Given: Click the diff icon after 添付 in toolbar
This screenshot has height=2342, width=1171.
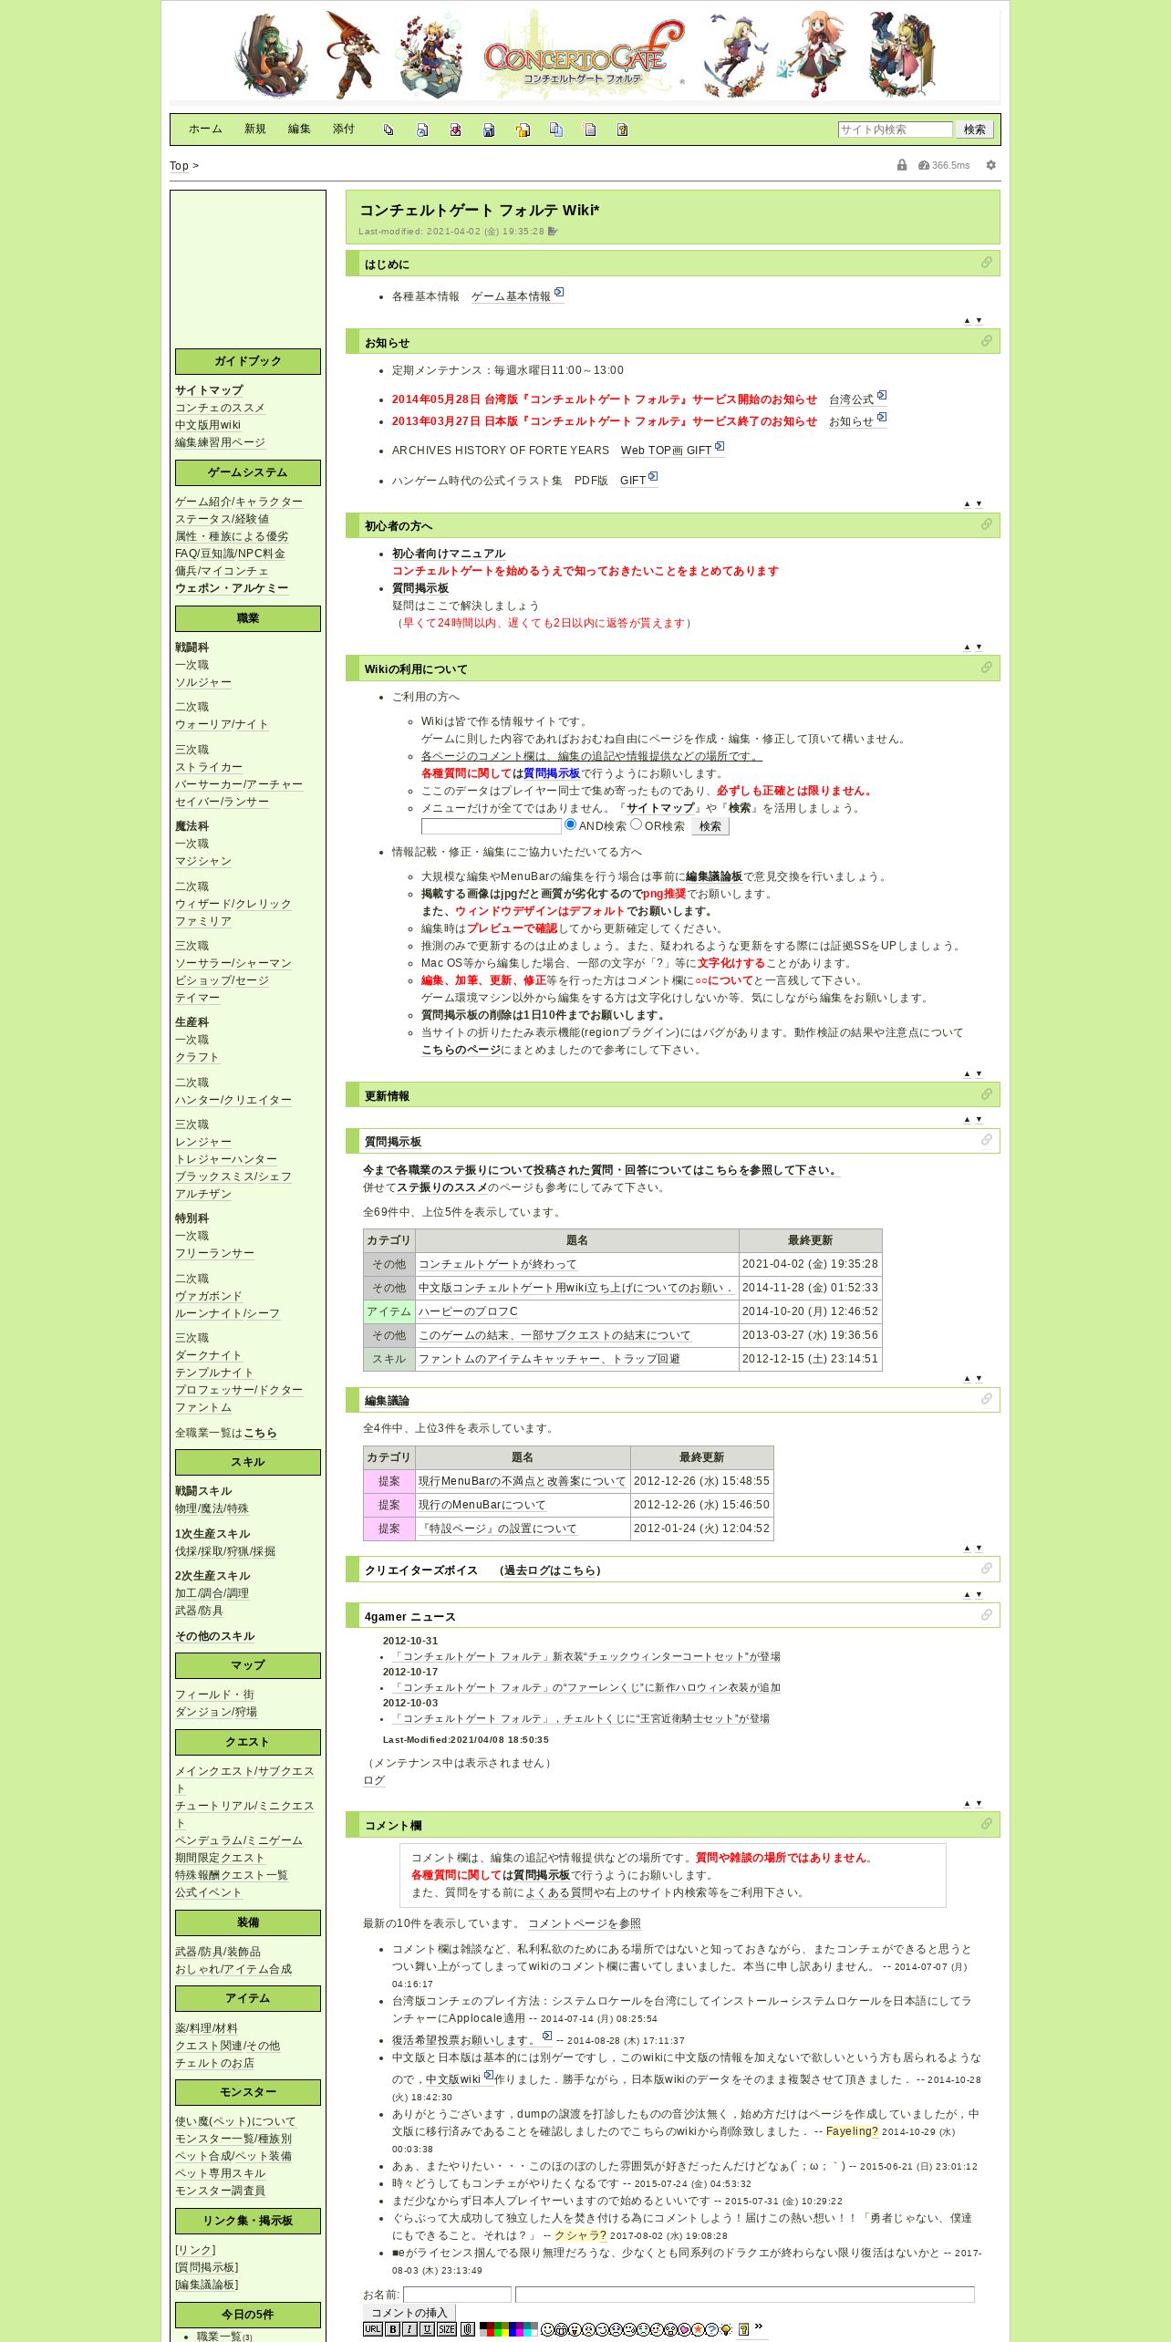Looking at the screenshot, I should 389,130.
